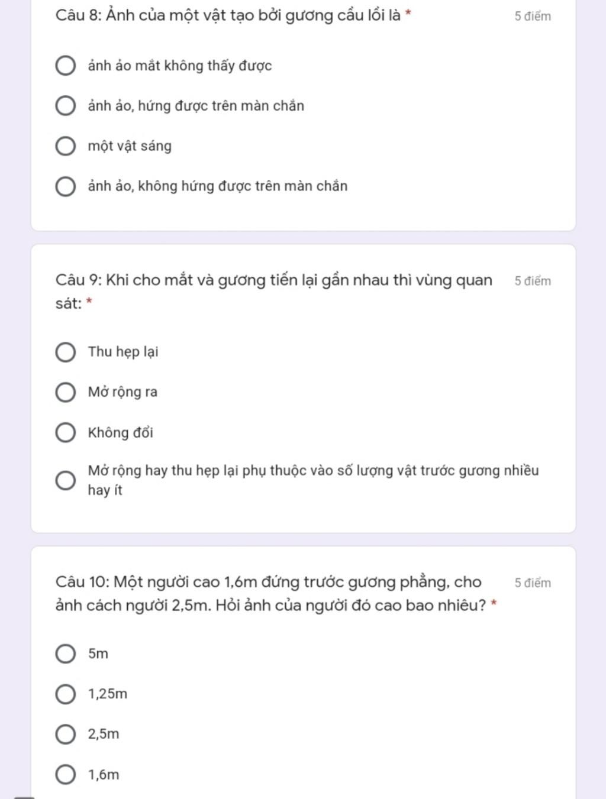The image size is (606, 799).
Task: Select the "Mở rộng ra" radio button
Action: [x=65, y=392]
